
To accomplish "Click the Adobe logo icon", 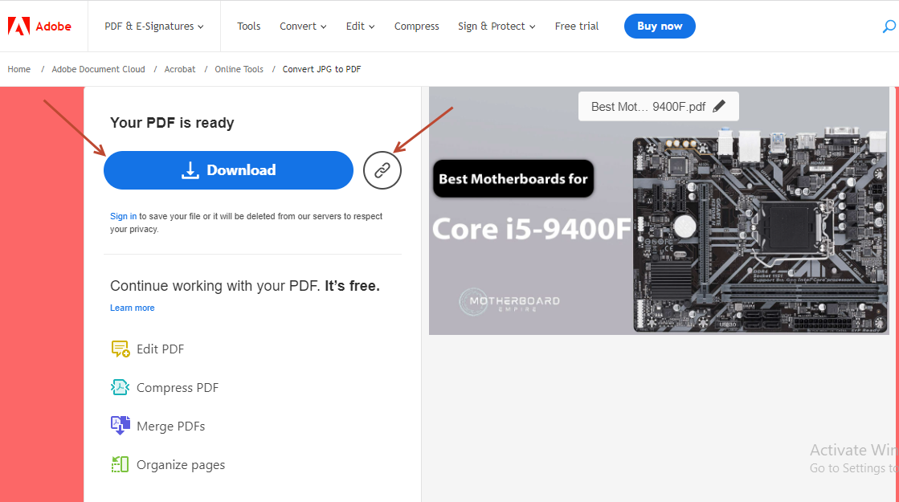I will tap(18, 27).
